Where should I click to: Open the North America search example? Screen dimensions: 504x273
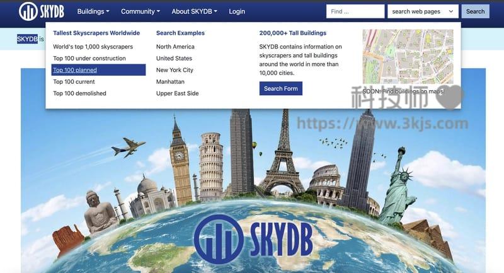tap(175, 47)
